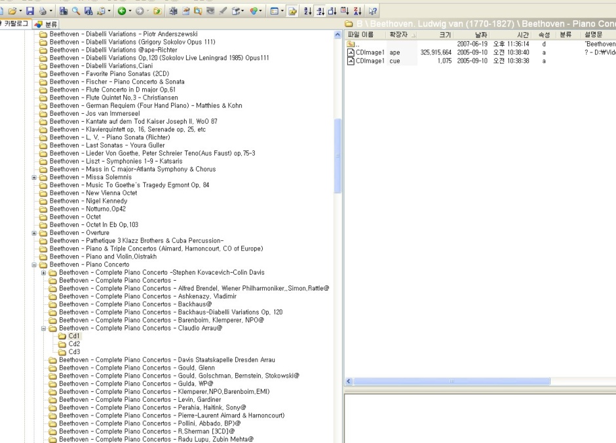
Task: Click the folder tree vertical scrollbar thumb
Action: click(337, 155)
